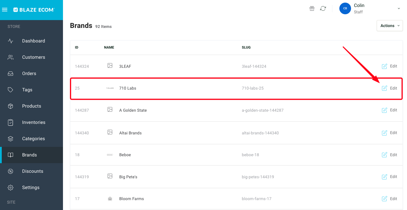Viewport: 407px width, 210px height.
Task: Click slug 3leaf-144324
Action: [254, 66]
